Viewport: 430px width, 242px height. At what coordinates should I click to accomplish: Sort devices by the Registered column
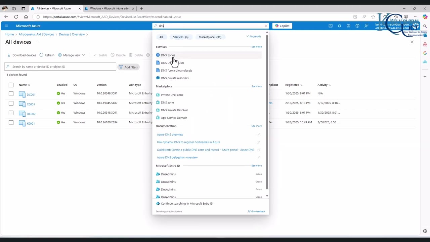[294, 85]
